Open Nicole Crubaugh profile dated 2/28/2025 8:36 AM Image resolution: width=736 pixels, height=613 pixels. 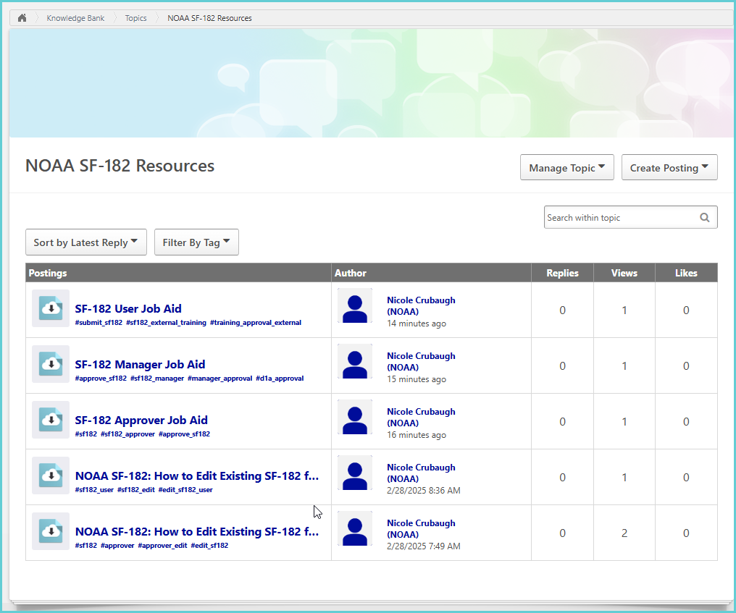point(421,473)
